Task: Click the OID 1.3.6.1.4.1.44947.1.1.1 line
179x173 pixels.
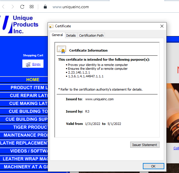Action: (x=86, y=76)
